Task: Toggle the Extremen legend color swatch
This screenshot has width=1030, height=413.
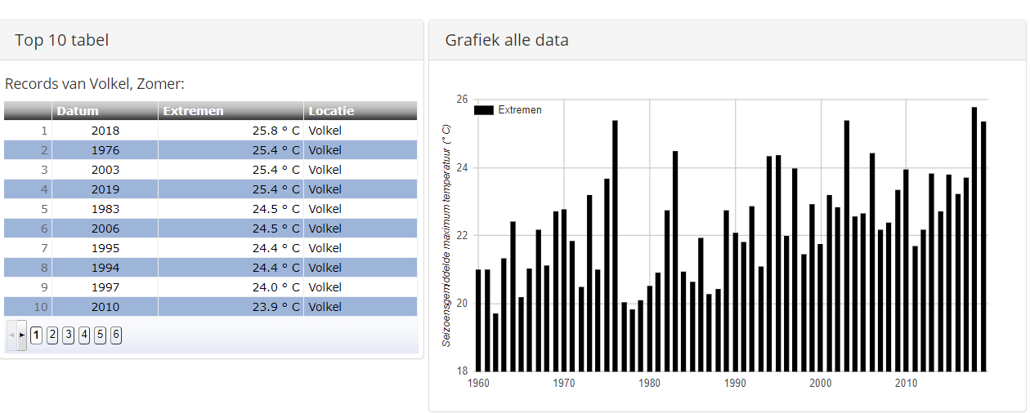Action: 484,110
